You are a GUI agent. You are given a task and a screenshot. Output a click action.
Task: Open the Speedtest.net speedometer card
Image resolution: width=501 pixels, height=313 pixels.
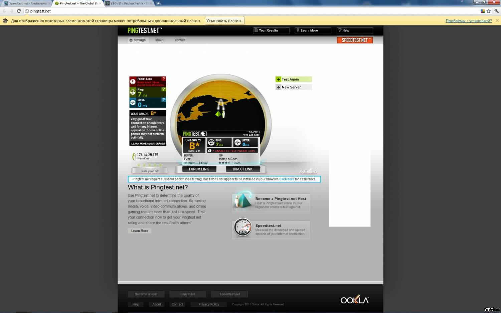pyautogui.click(x=271, y=229)
